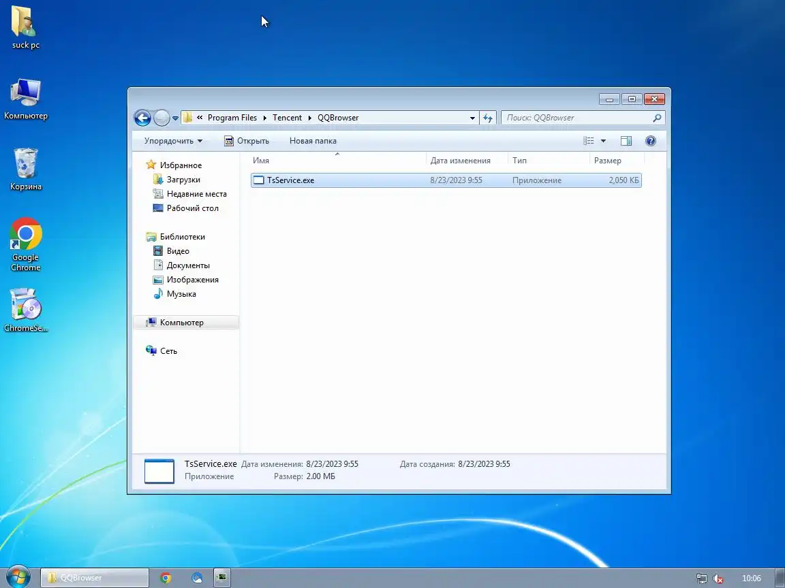This screenshot has width=785, height=588.
Task: Select the Google Chrome desktop shortcut
Action: (25, 244)
